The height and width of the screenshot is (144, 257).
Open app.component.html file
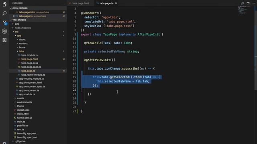click(x=31, y=83)
